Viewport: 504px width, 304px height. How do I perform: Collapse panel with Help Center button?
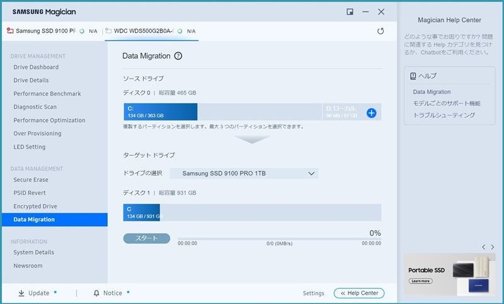[359, 293]
